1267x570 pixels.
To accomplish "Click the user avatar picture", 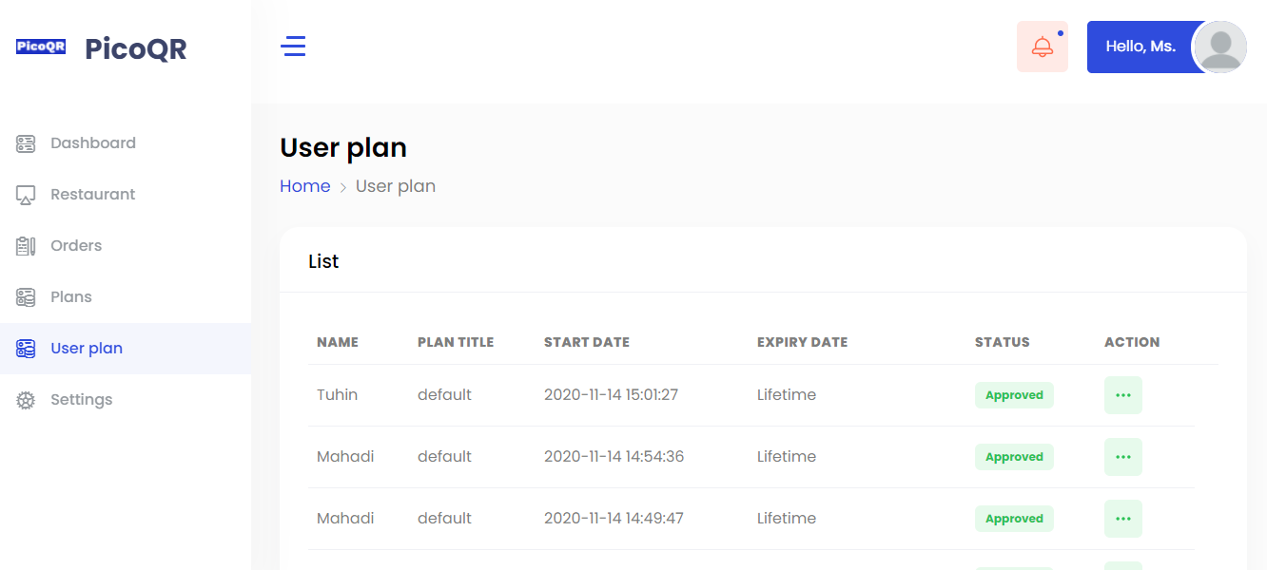I will 1219,47.
